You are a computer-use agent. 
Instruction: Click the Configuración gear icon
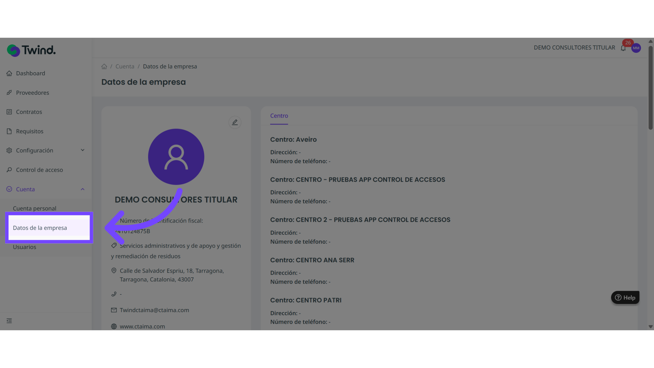[x=9, y=150]
